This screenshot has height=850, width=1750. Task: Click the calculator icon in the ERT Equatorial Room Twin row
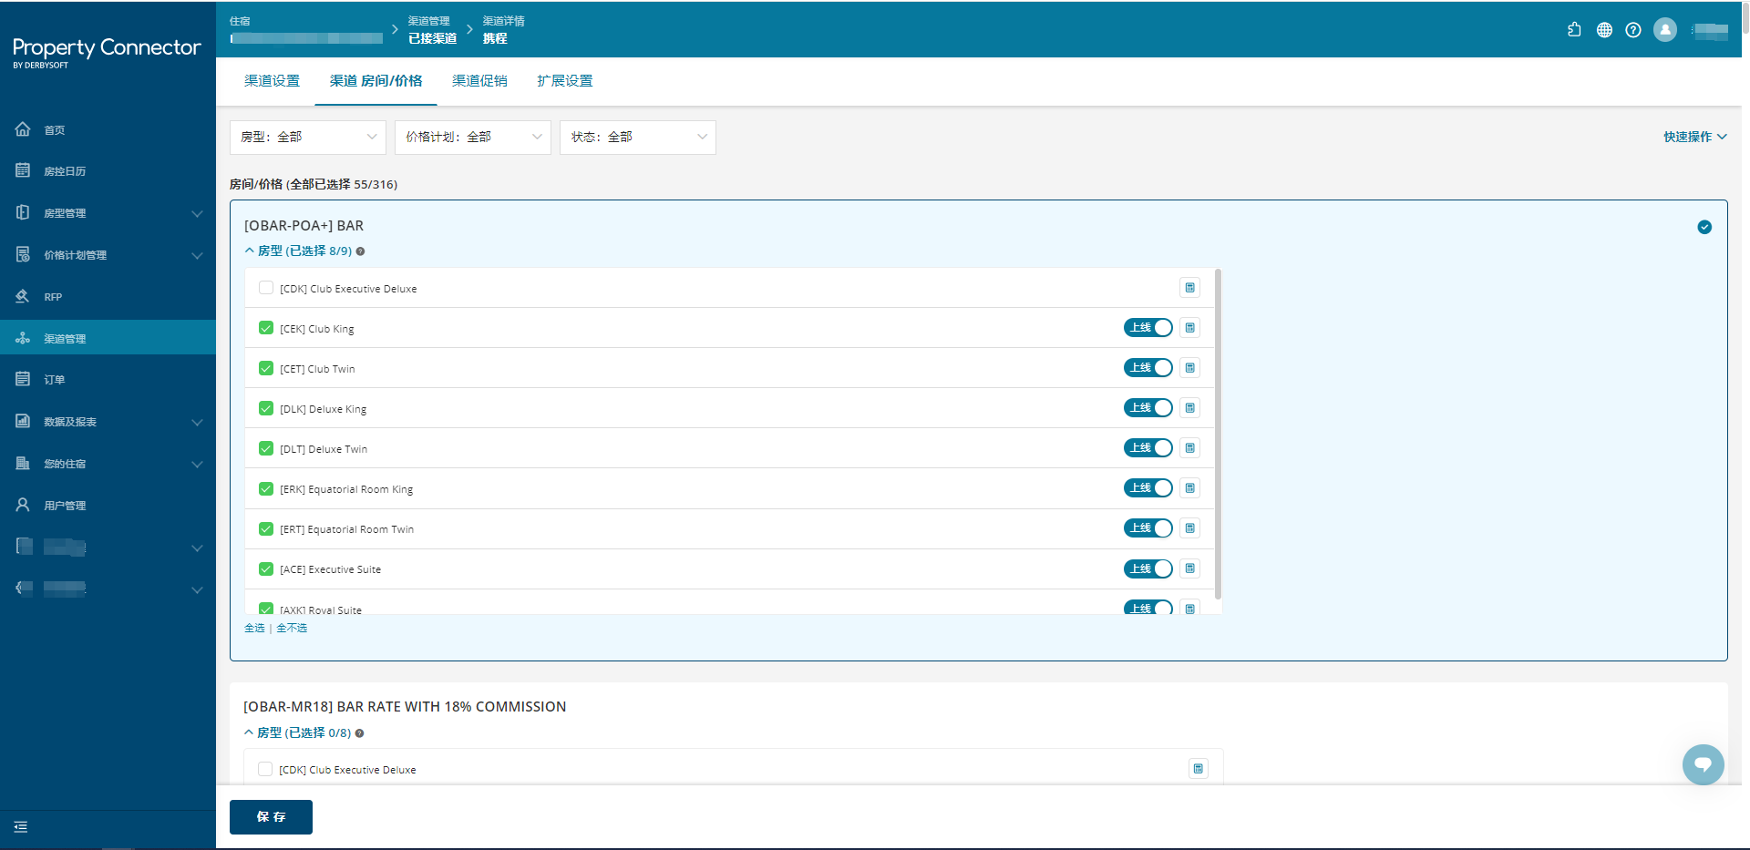pos(1189,528)
